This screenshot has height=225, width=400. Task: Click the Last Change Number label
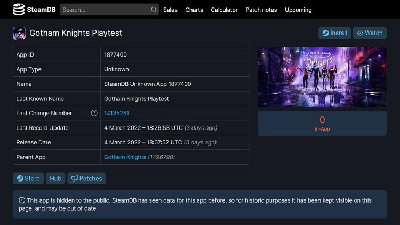click(x=44, y=113)
